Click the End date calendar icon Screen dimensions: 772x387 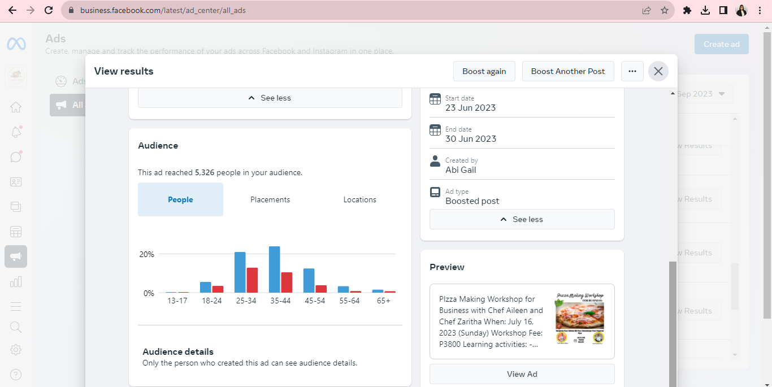pyautogui.click(x=435, y=130)
